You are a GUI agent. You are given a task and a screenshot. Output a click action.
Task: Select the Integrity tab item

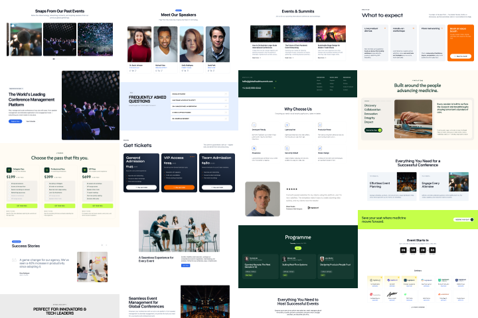coord(370,118)
